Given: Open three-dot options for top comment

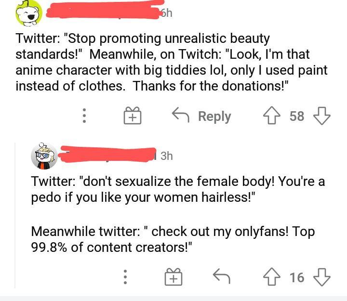Looking at the screenshot, I should [x=84, y=116].
